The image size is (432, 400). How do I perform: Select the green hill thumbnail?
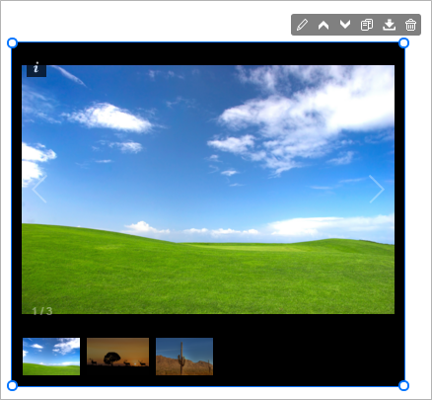tap(51, 357)
